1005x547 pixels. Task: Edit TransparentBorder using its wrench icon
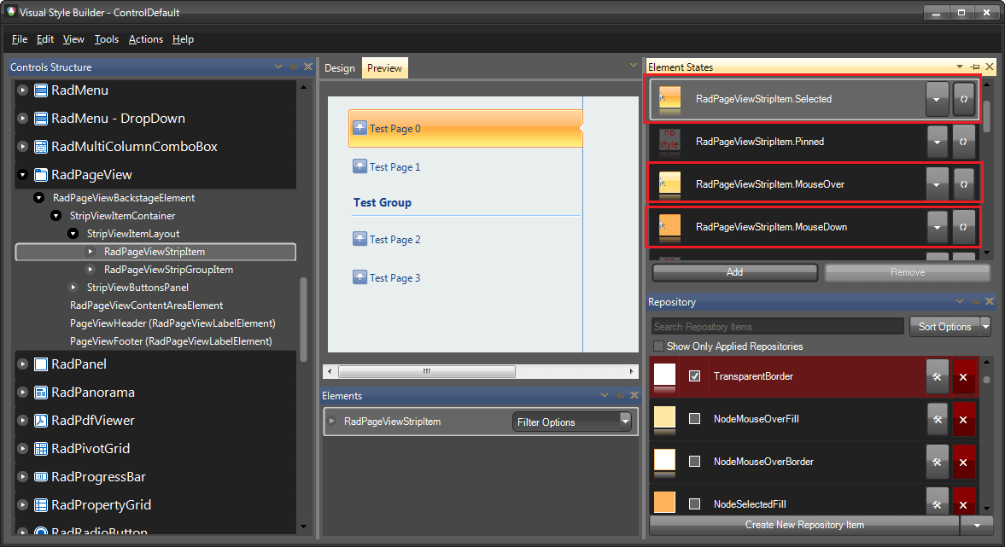coord(937,376)
